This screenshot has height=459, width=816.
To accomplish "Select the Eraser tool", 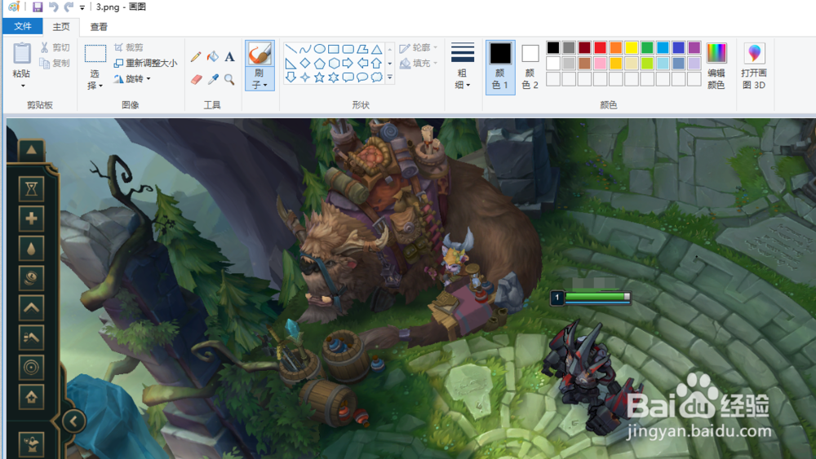I will 196,79.
